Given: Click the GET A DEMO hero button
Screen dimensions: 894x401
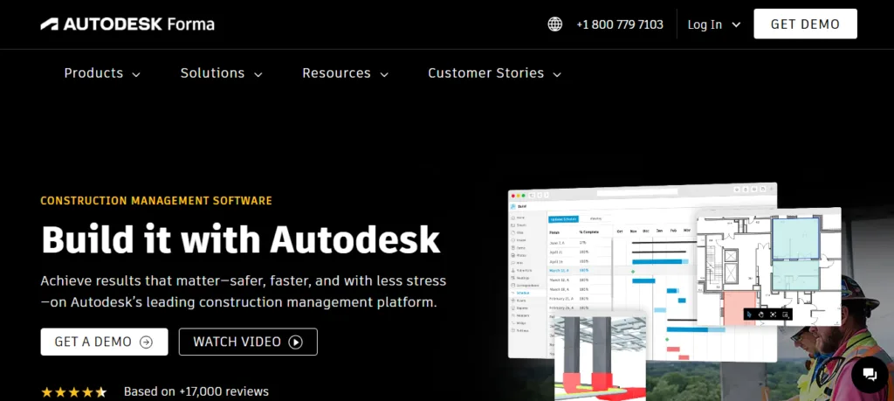Looking at the screenshot, I should click(x=105, y=342).
